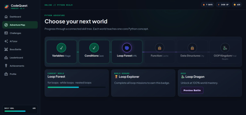Screen dimensions: 246x115
Task: Click the 2450 XP badge
Action: 223,5
